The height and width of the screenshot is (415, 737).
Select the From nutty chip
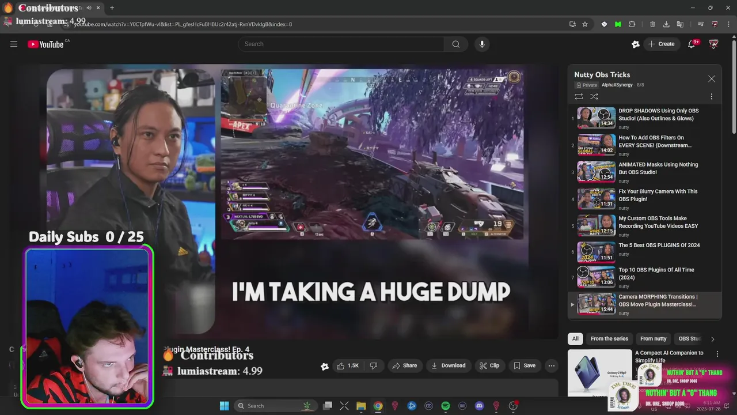pyautogui.click(x=653, y=339)
